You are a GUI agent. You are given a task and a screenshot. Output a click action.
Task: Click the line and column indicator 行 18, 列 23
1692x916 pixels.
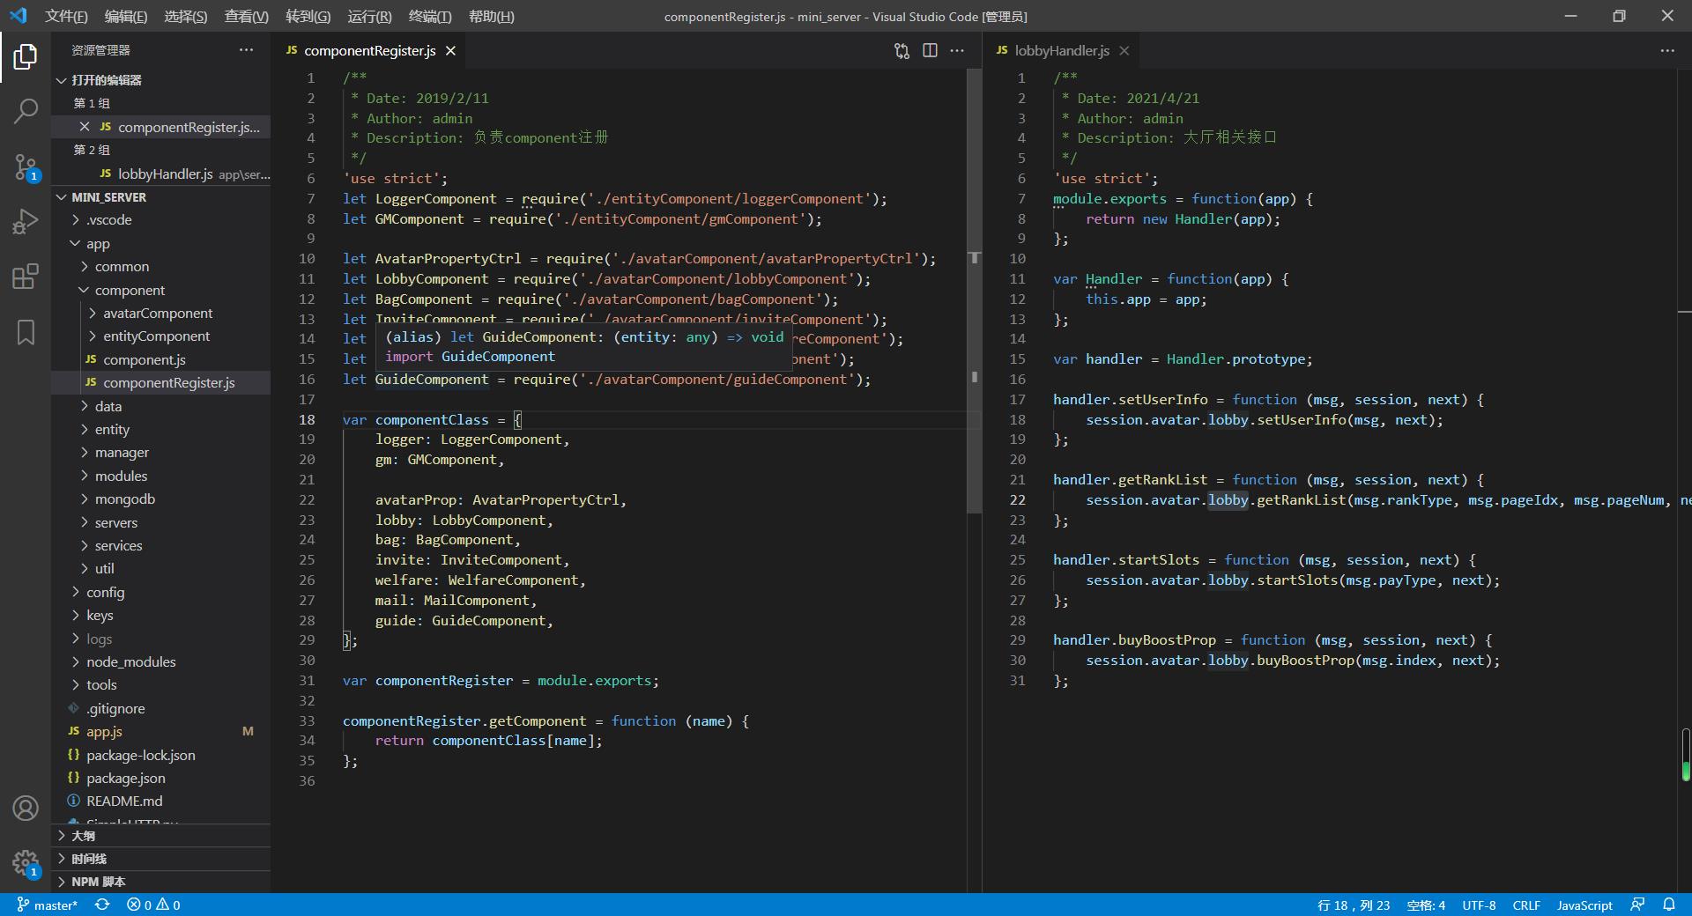[x=1354, y=905]
